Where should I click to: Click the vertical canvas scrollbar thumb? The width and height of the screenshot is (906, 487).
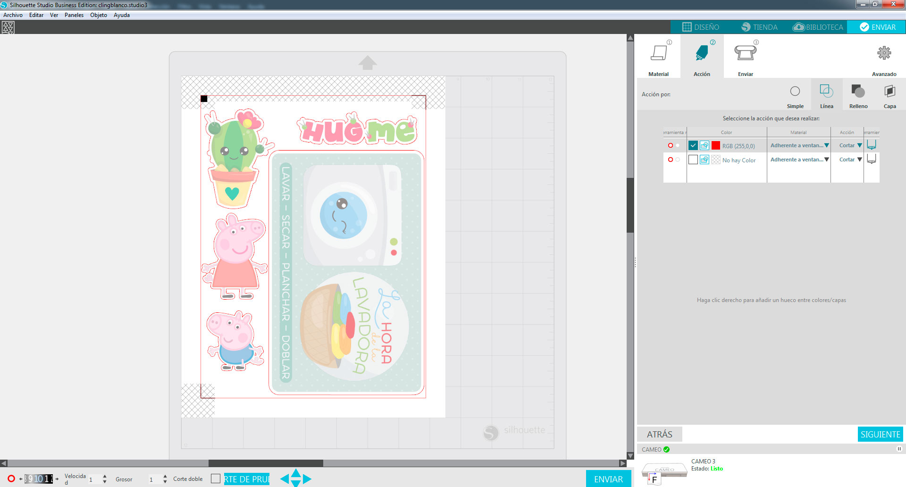coord(630,205)
